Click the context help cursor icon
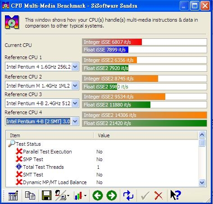Screen dimensions: 213x204 176,195
